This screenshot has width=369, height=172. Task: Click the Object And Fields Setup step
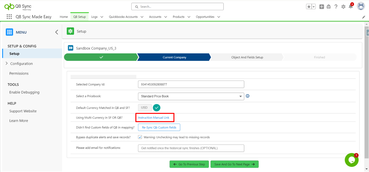tap(247, 57)
